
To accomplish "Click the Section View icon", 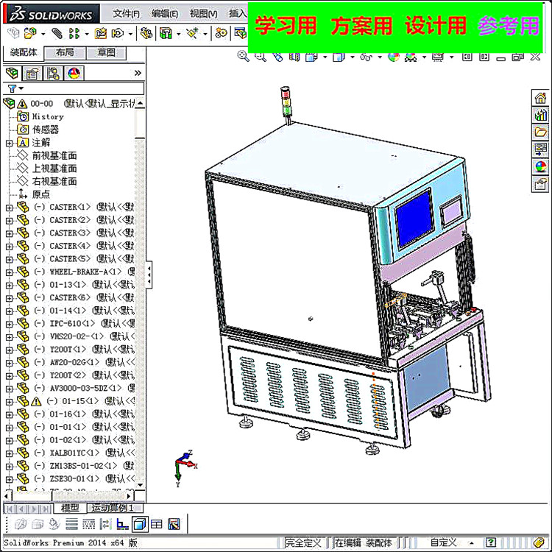I will pos(294,56).
